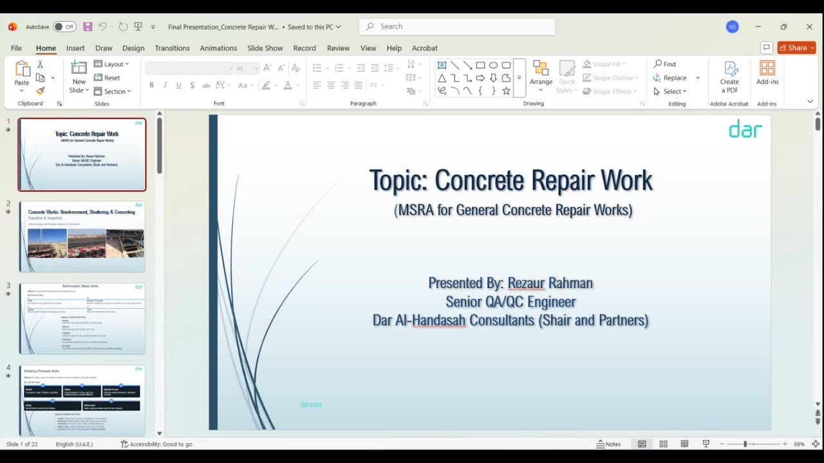Open the Insert tab
This screenshot has width=824, height=463.
pyautogui.click(x=75, y=48)
